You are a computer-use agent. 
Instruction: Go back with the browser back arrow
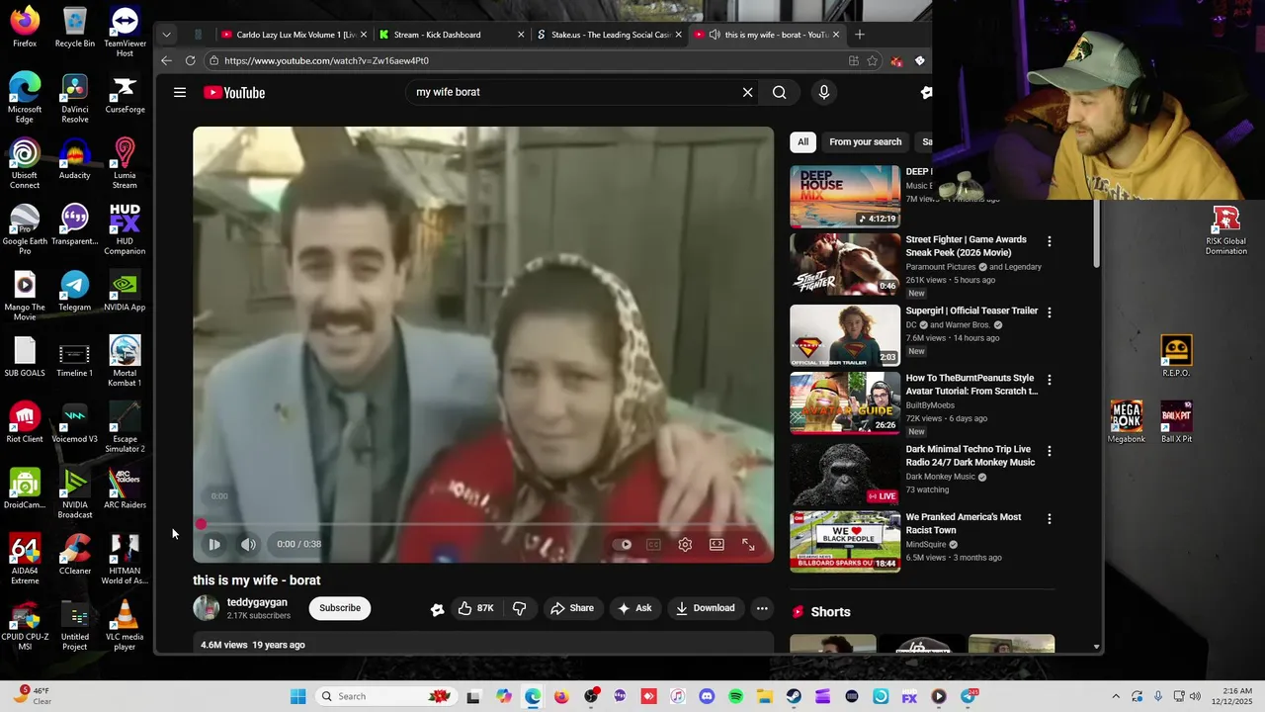(x=166, y=60)
